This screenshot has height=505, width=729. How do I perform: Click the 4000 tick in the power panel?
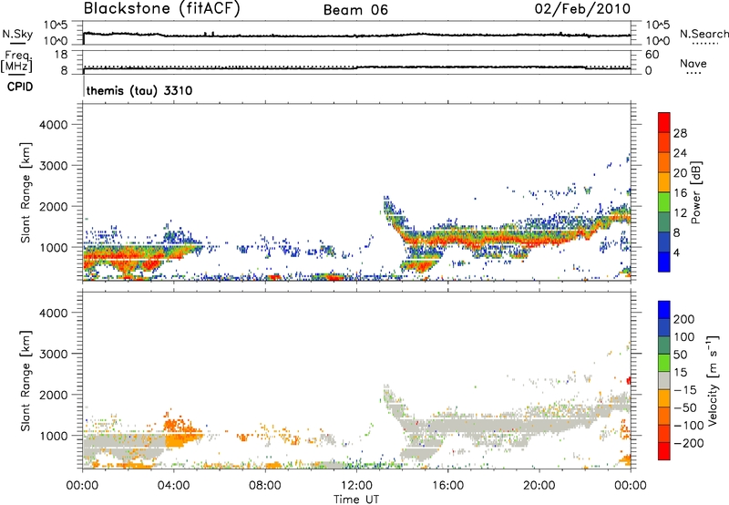pos(54,125)
